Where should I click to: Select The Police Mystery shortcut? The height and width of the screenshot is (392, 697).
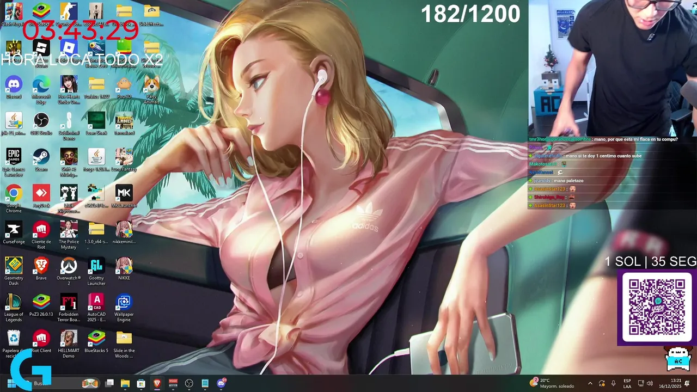point(69,235)
